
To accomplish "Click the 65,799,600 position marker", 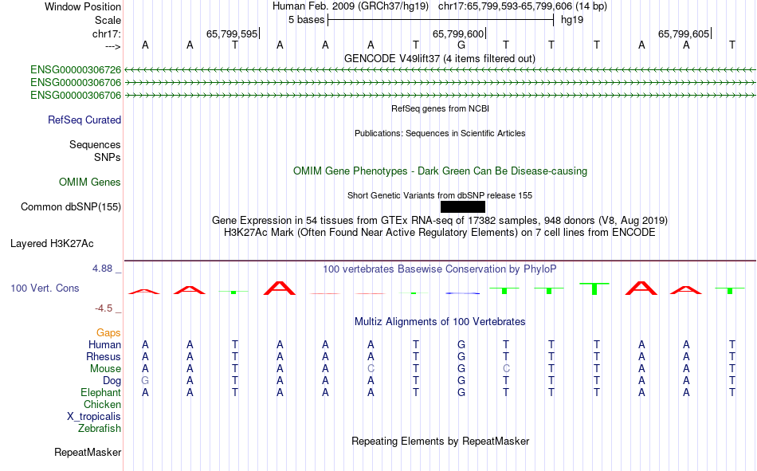I will click(459, 33).
